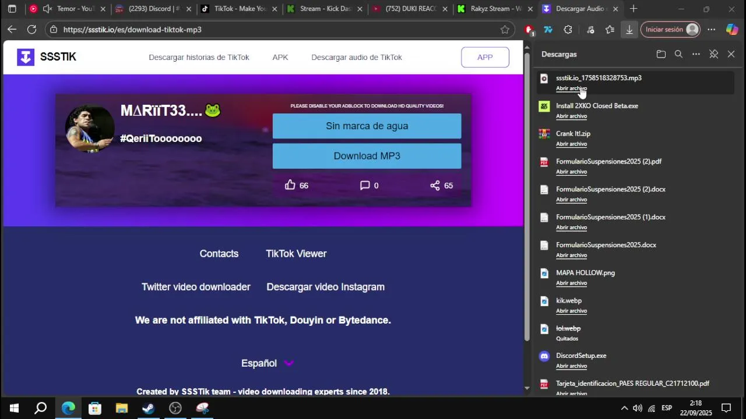Click the Tarjeta_identificacion_PAES pdf filename

coord(632,384)
